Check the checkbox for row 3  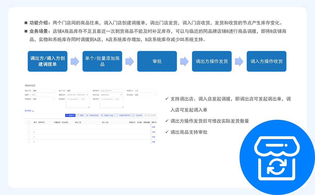click(29, 137)
